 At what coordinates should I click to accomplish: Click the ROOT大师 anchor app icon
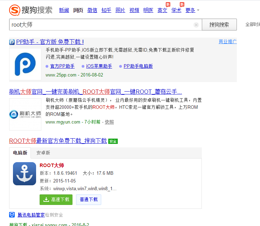(25, 174)
